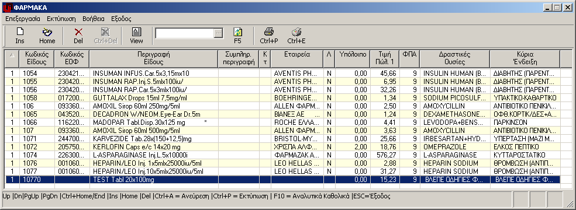The height and width of the screenshot is (210, 576).
Task: Select the KERLOFIN Caps e/c 14x20 mg row
Action: 282,146
